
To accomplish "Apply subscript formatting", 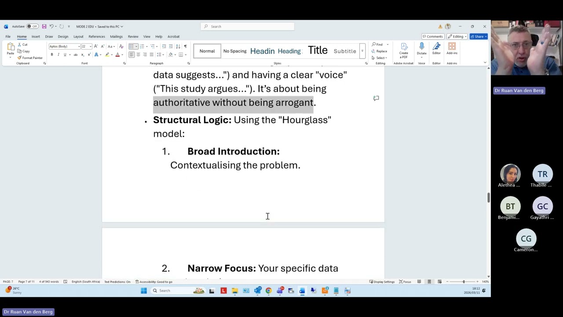I will [x=82, y=55].
